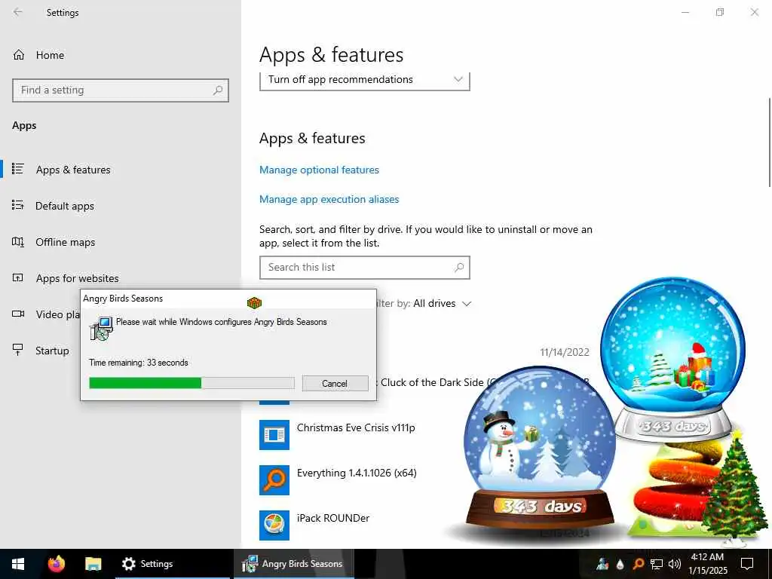Screen dimensions: 772x579
Task: Open File Explorer from the taskbar
Action: 93,564
